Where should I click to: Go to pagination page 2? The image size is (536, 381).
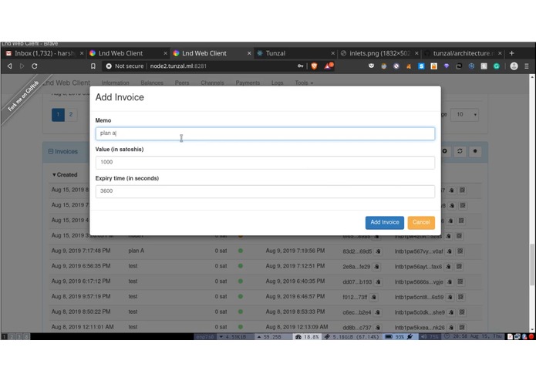pos(71,115)
